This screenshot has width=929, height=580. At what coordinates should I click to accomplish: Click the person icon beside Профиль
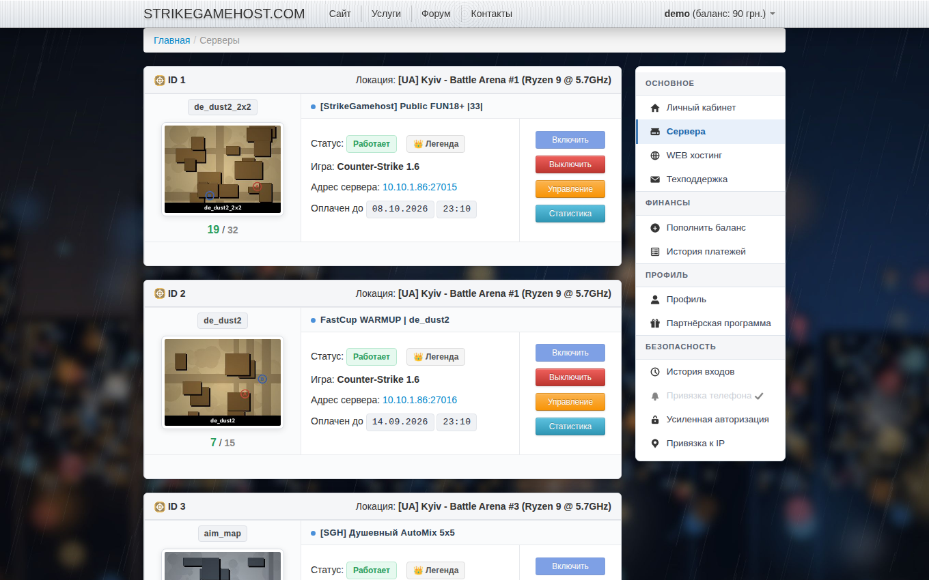click(x=655, y=300)
